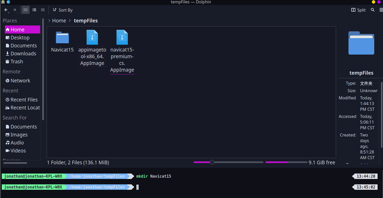Select the appimagetool-x86_64.AppImage file icon
This screenshot has width=383, height=198.
92,37
